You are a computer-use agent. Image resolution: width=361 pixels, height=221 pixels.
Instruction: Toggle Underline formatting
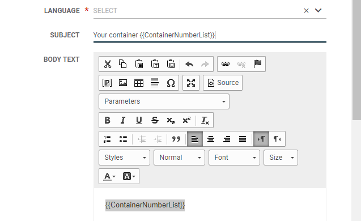coord(139,120)
